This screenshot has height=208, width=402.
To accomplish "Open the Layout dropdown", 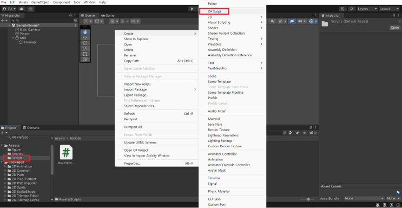I will click(389, 9).
